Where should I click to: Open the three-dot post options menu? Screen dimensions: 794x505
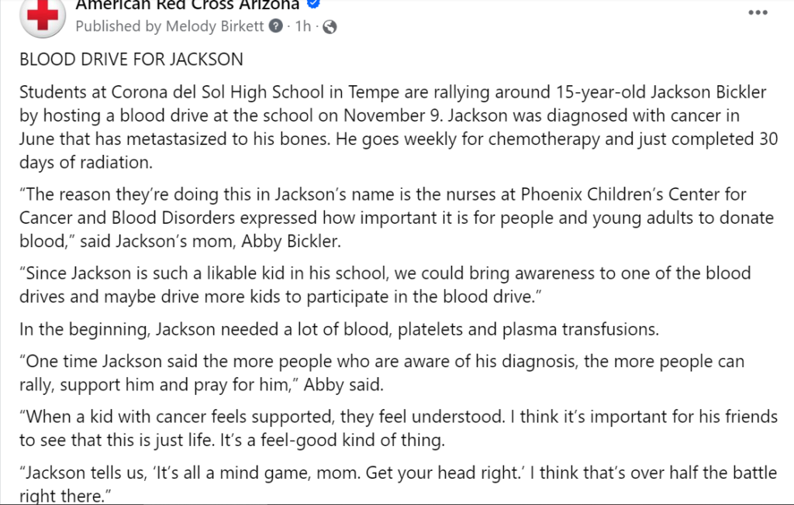click(x=758, y=12)
